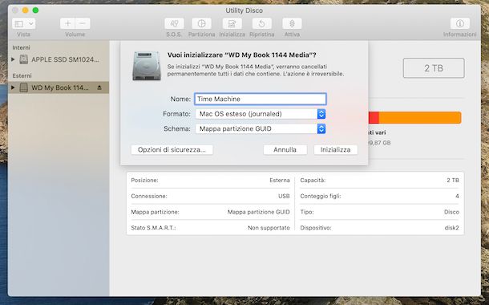Open the Vista sidebar view button
Image resolution: width=489 pixels, height=305 pixels.
(x=19, y=24)
